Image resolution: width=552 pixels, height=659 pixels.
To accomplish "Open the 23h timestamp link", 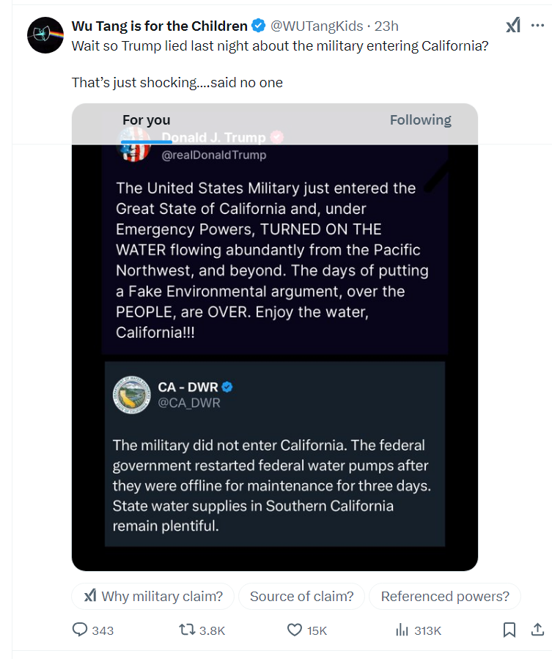I will coord(386,26).
